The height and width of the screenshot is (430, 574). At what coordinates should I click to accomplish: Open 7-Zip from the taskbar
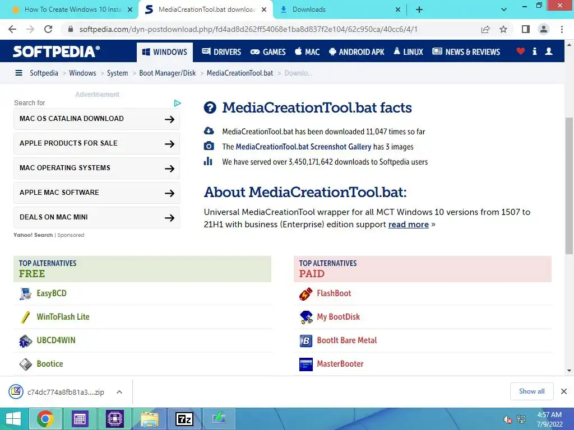point(184,419)
